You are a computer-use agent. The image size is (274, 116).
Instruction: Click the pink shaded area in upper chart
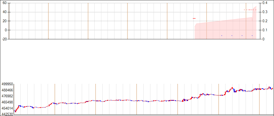click(225, 30)
